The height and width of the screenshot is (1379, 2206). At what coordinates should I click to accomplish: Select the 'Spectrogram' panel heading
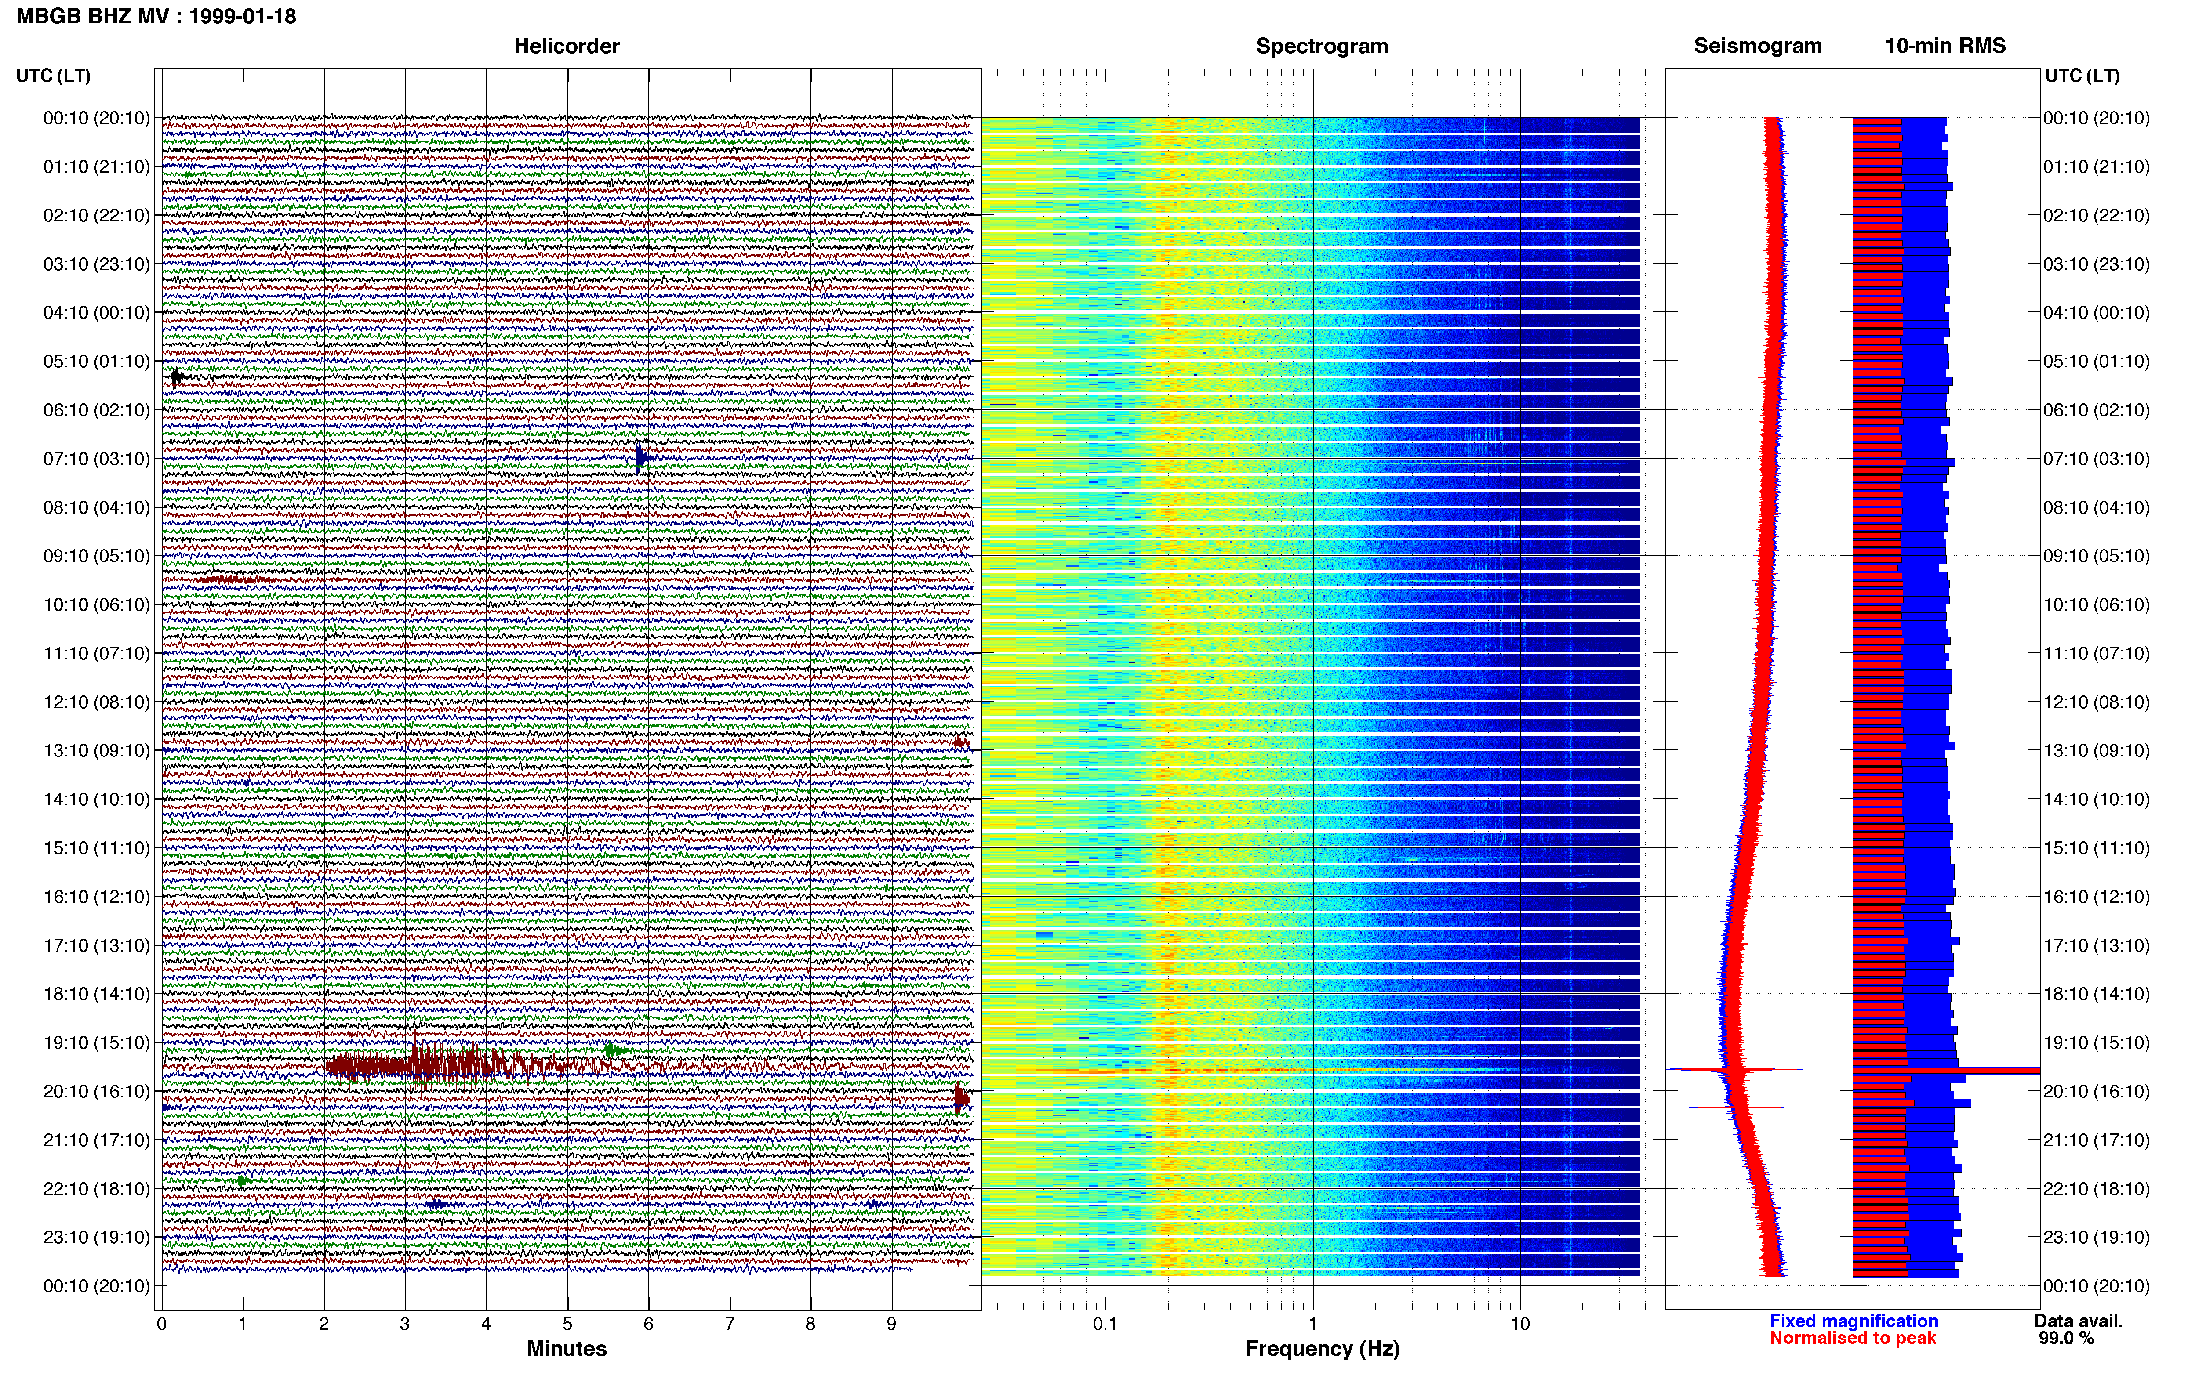(1322, 46)
